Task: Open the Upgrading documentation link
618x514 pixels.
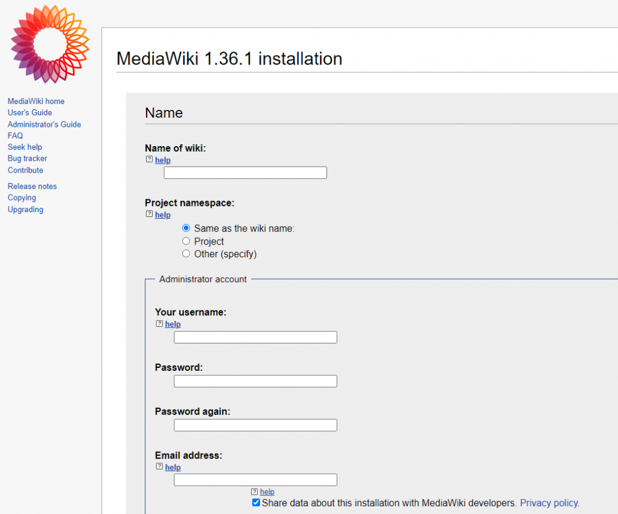Action: tap(25, 209)
